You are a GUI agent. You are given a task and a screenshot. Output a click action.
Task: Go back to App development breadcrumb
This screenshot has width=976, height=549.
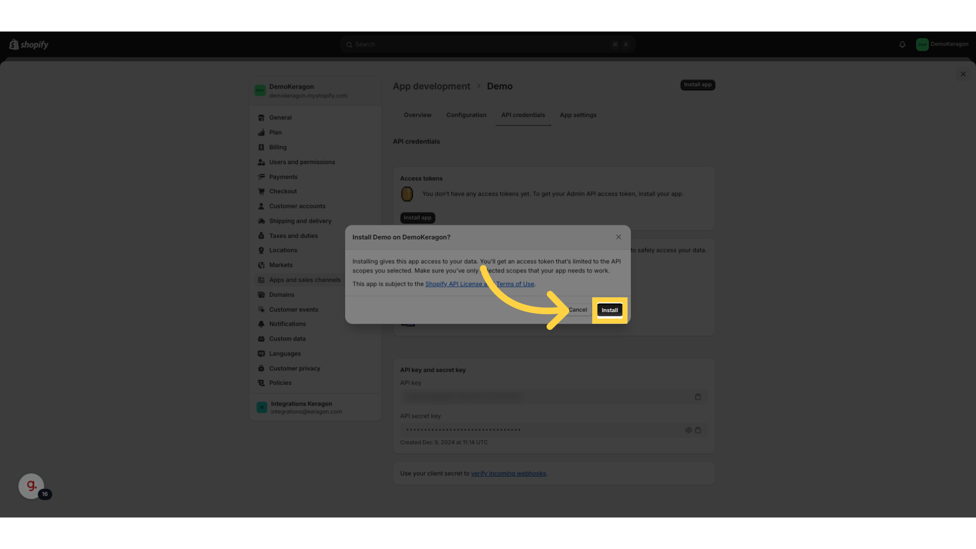click(432, 86)
